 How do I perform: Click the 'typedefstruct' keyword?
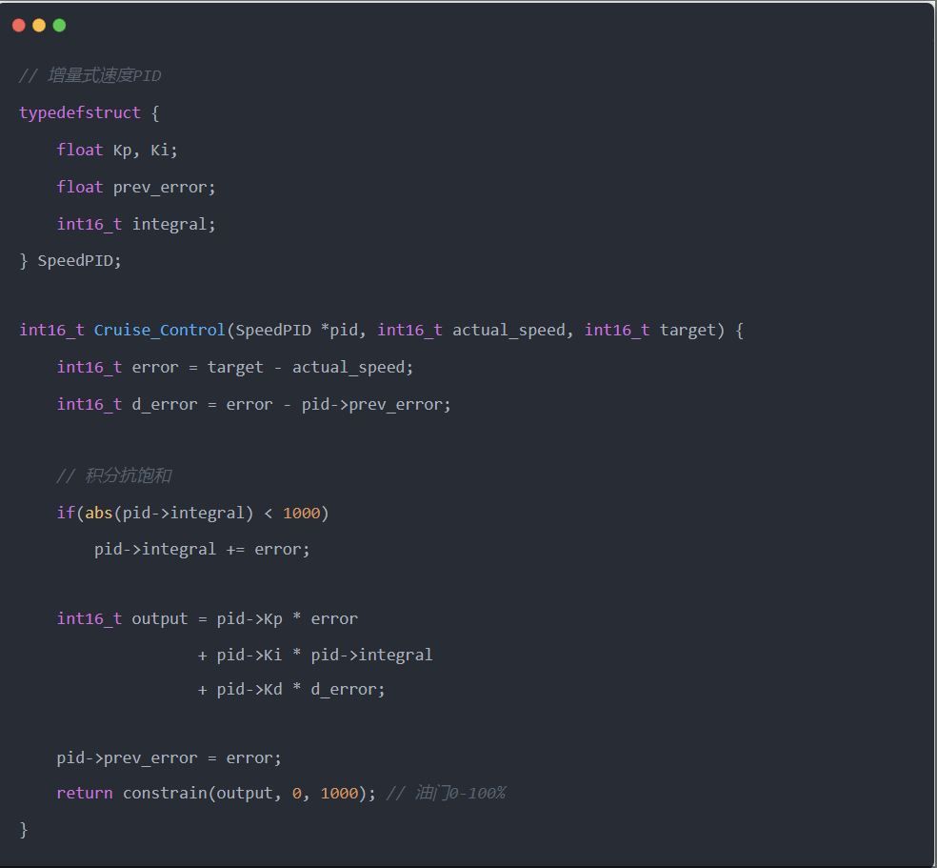[80, 113]
